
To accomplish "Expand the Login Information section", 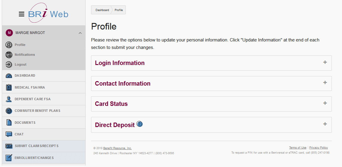I will pos(325,62).
